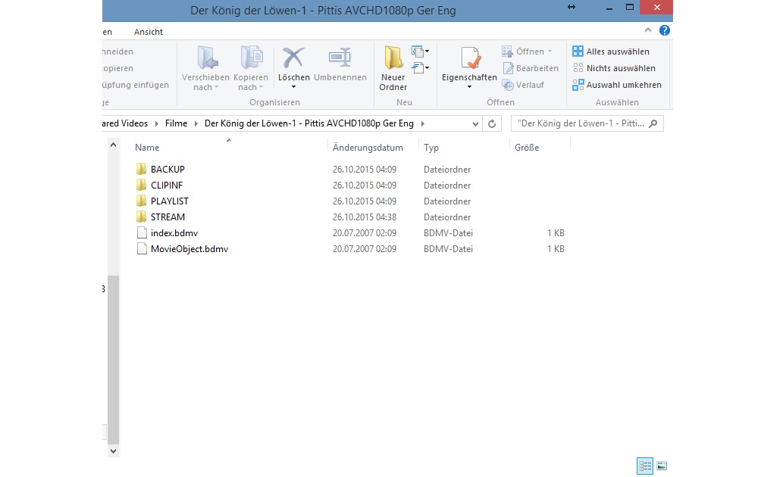Screen dimensions: 764x477
Task: Click the Dateiordner type of BACKUP
Action: pos(447,170)
